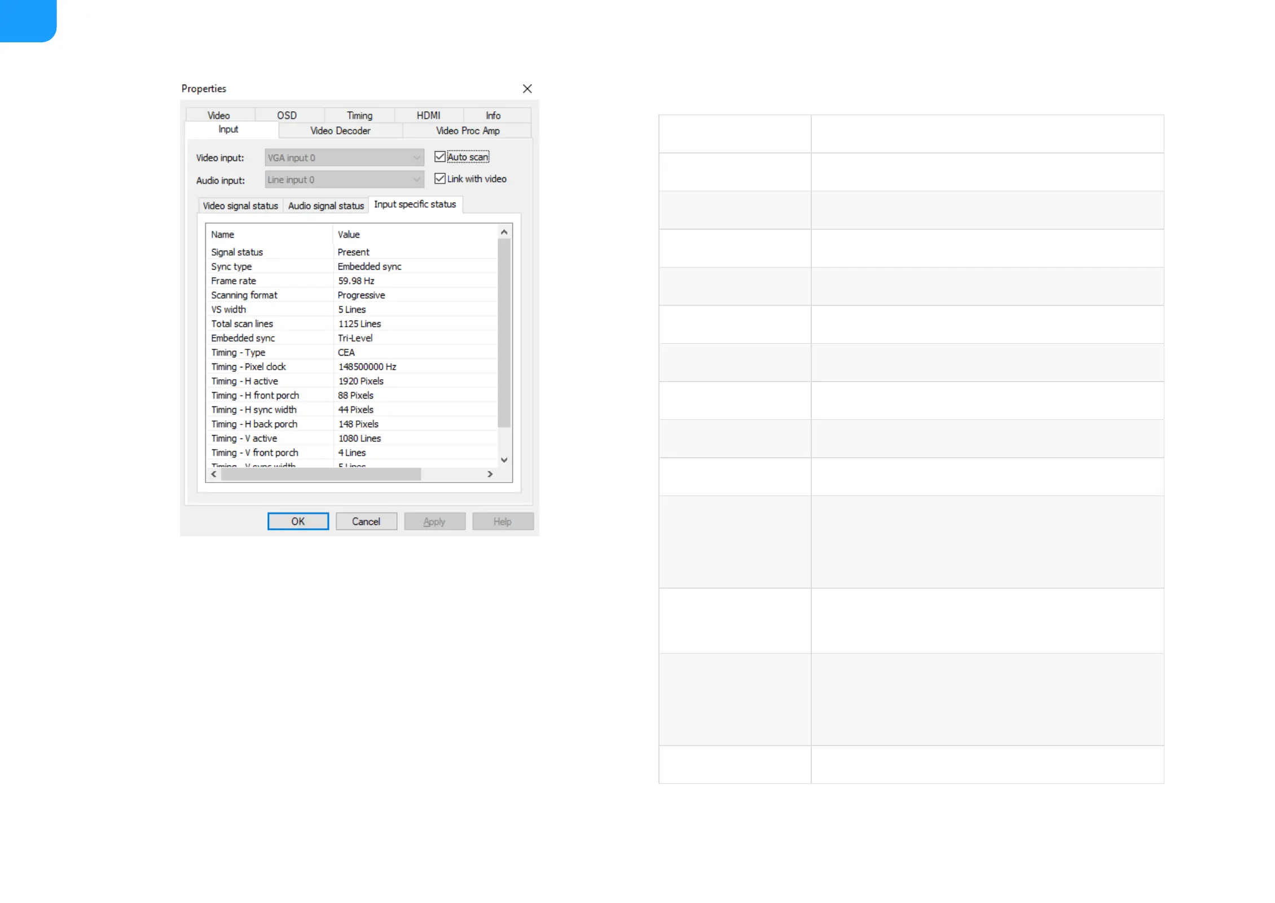Select the Video Decoder tab

tap(340, 131)
